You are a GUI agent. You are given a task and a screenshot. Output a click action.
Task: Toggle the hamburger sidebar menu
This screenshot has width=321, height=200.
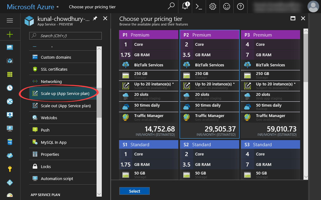pos(10,21)
